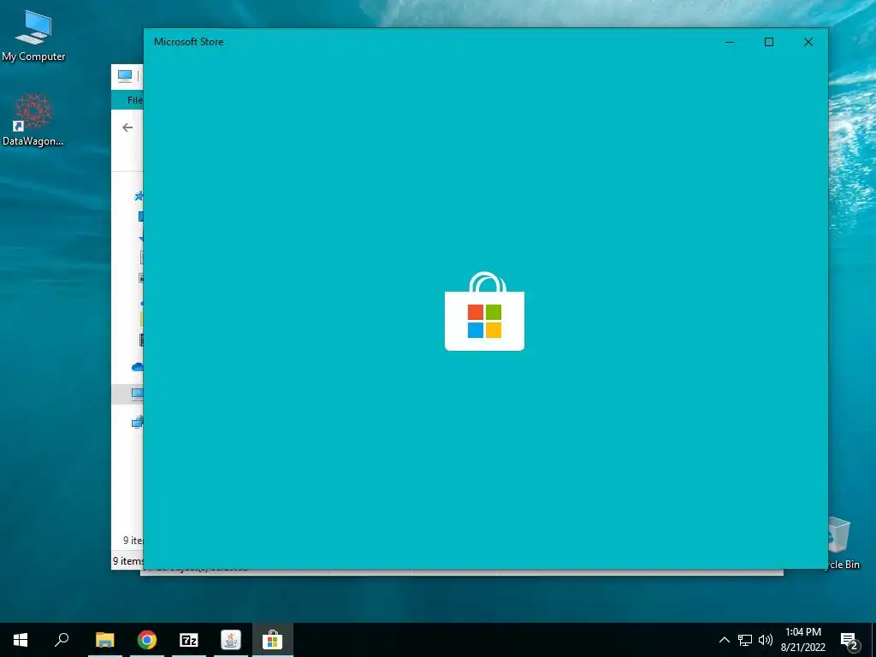Image resolution: width=876 pixels, height=657 pixels.
Task: Click the computer icon in Explorer title bar
Action: click(x=125, y=75)
